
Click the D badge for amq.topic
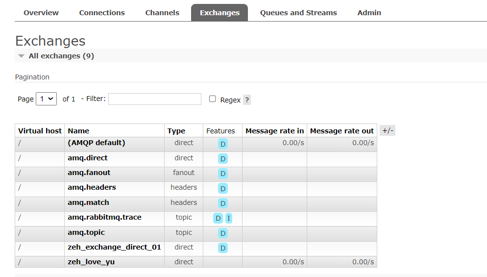point(223,233)
